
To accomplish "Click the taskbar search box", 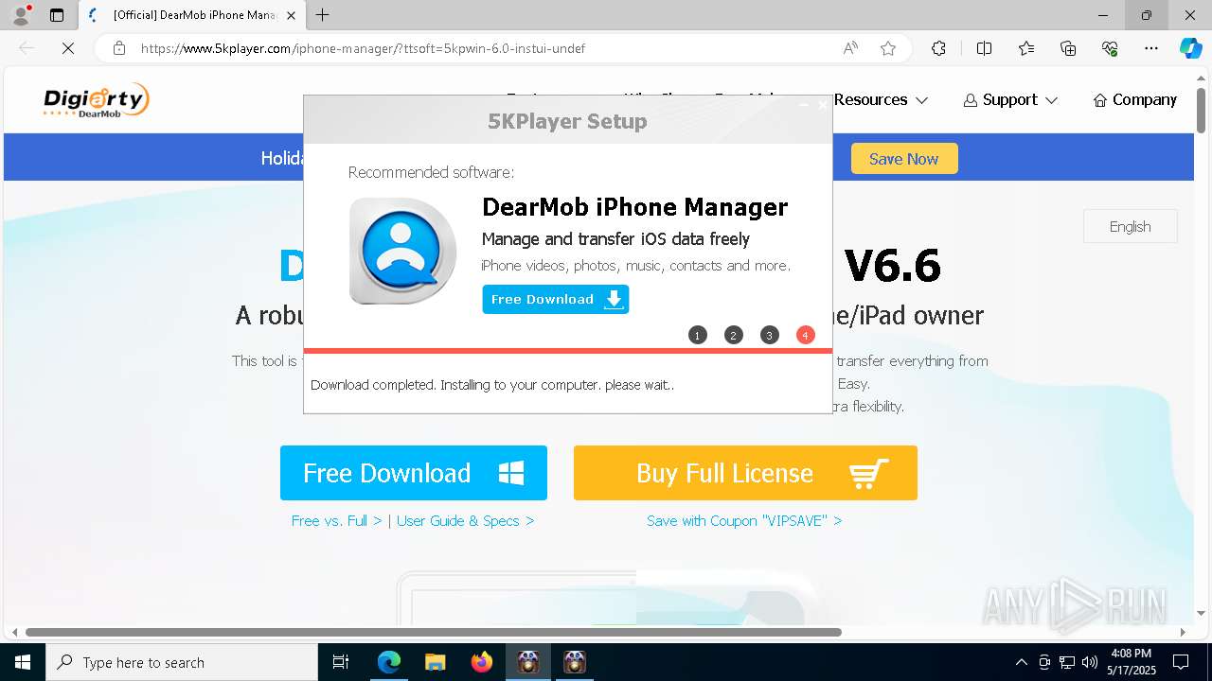I will (182, 662).
